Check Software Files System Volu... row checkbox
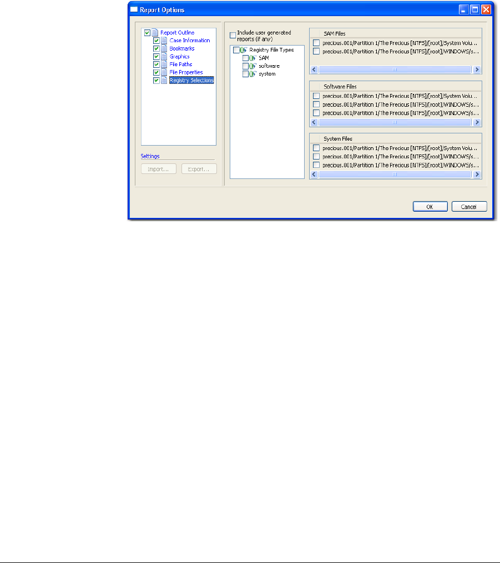 click(316, 96)
